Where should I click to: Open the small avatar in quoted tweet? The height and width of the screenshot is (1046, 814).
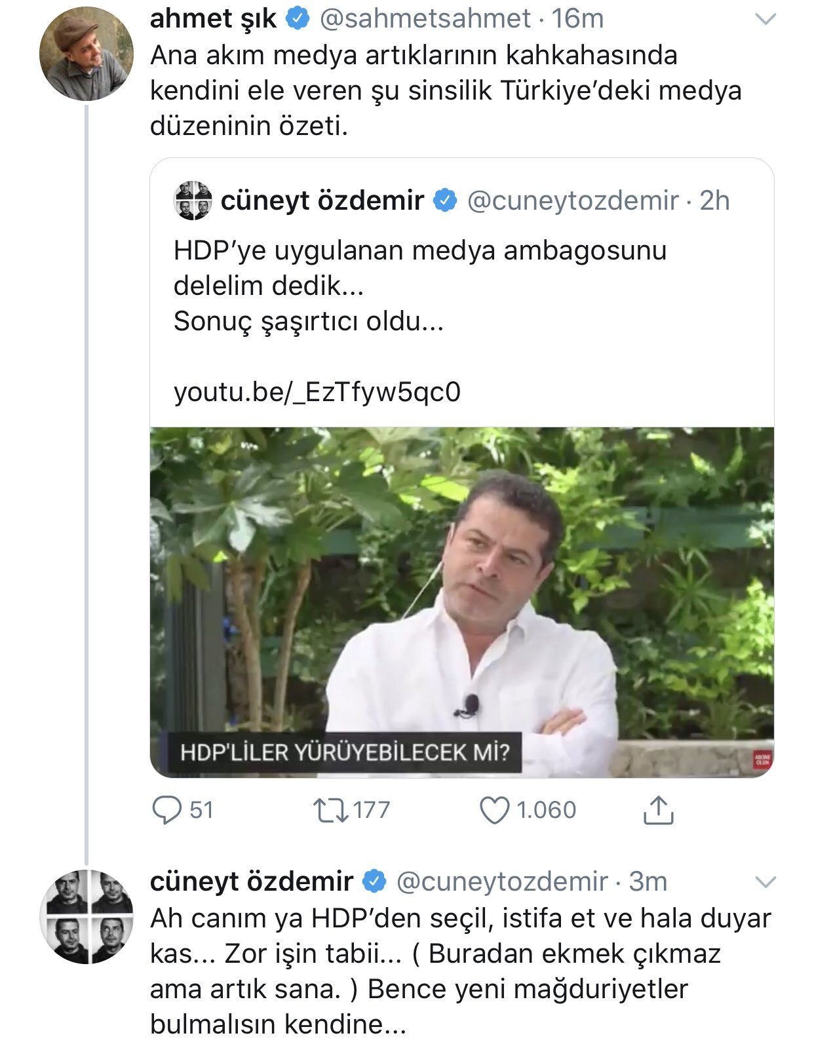pyautogui.click(x=193, y=200)
